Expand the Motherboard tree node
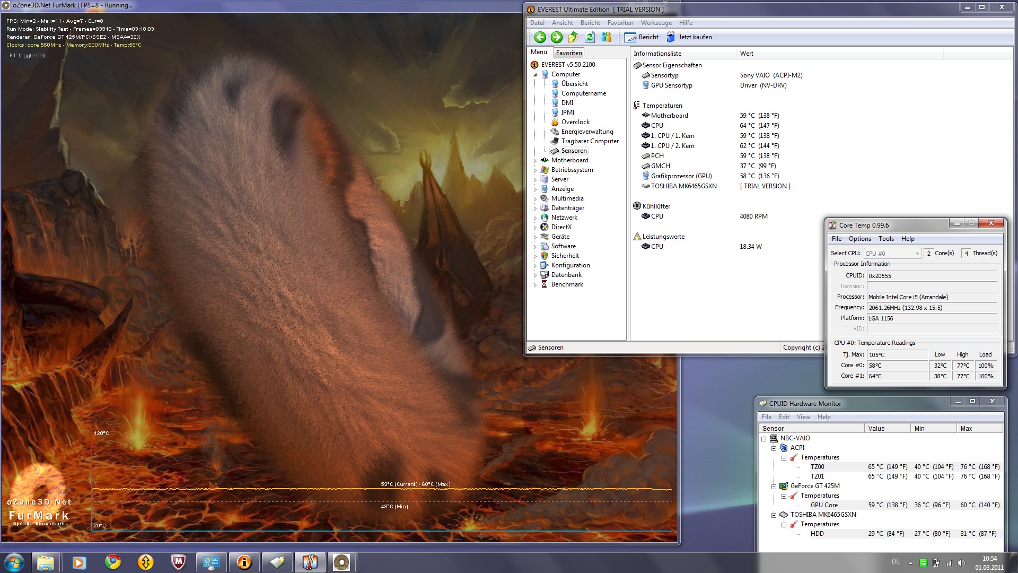1018x573 pixels. [x=535, y=161]
